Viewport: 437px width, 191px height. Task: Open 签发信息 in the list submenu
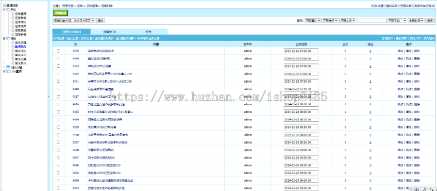click(x=72, y=38)
